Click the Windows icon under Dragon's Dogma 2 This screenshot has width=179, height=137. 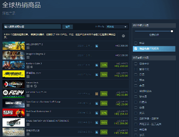[x=28, y=57]
